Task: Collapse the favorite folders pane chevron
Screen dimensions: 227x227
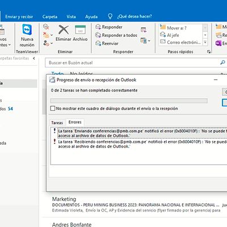Action: point(34,58)
